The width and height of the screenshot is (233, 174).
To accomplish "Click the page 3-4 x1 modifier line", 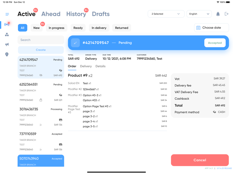I will [90, 121].
